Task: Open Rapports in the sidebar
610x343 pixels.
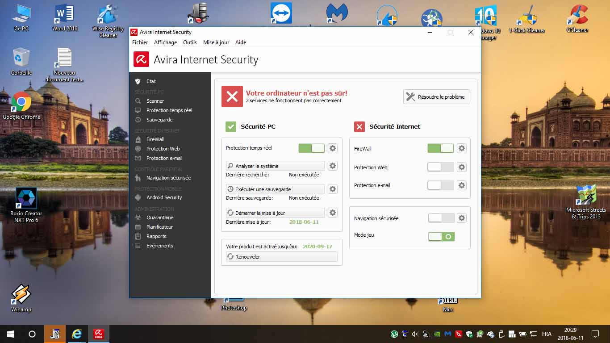Action: (156, 236)
